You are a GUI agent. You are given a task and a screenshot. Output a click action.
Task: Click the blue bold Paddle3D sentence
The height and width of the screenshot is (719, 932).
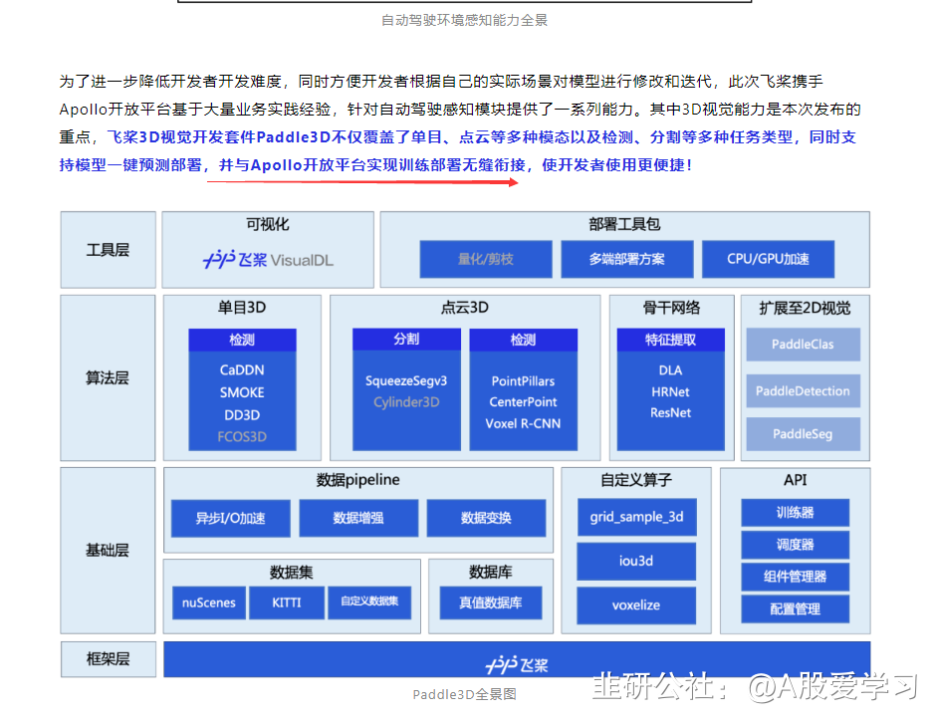458,151
